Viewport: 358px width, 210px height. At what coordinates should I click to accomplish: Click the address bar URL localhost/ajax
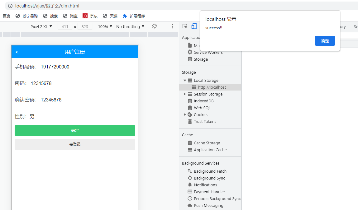(x=47, y=6)
